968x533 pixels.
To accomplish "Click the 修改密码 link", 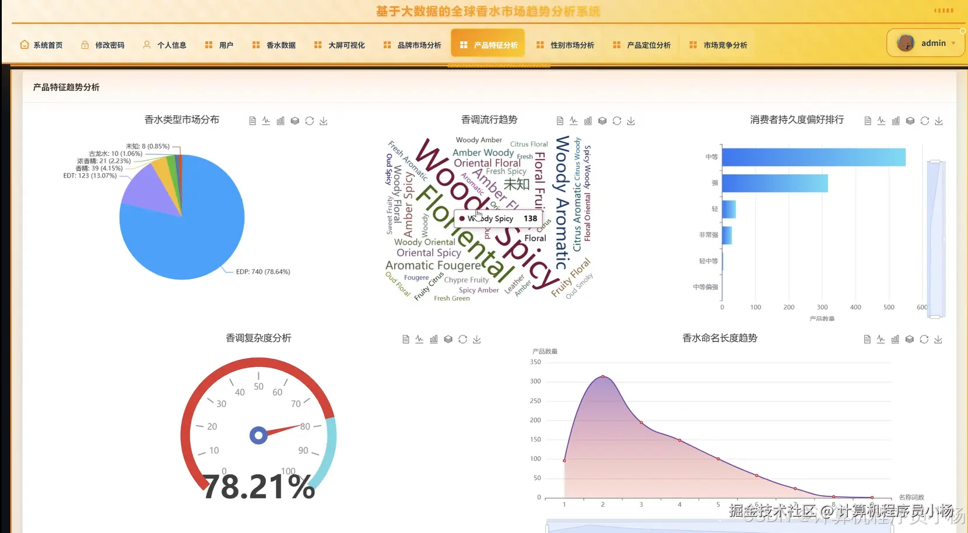I will [x=111, y=44].
